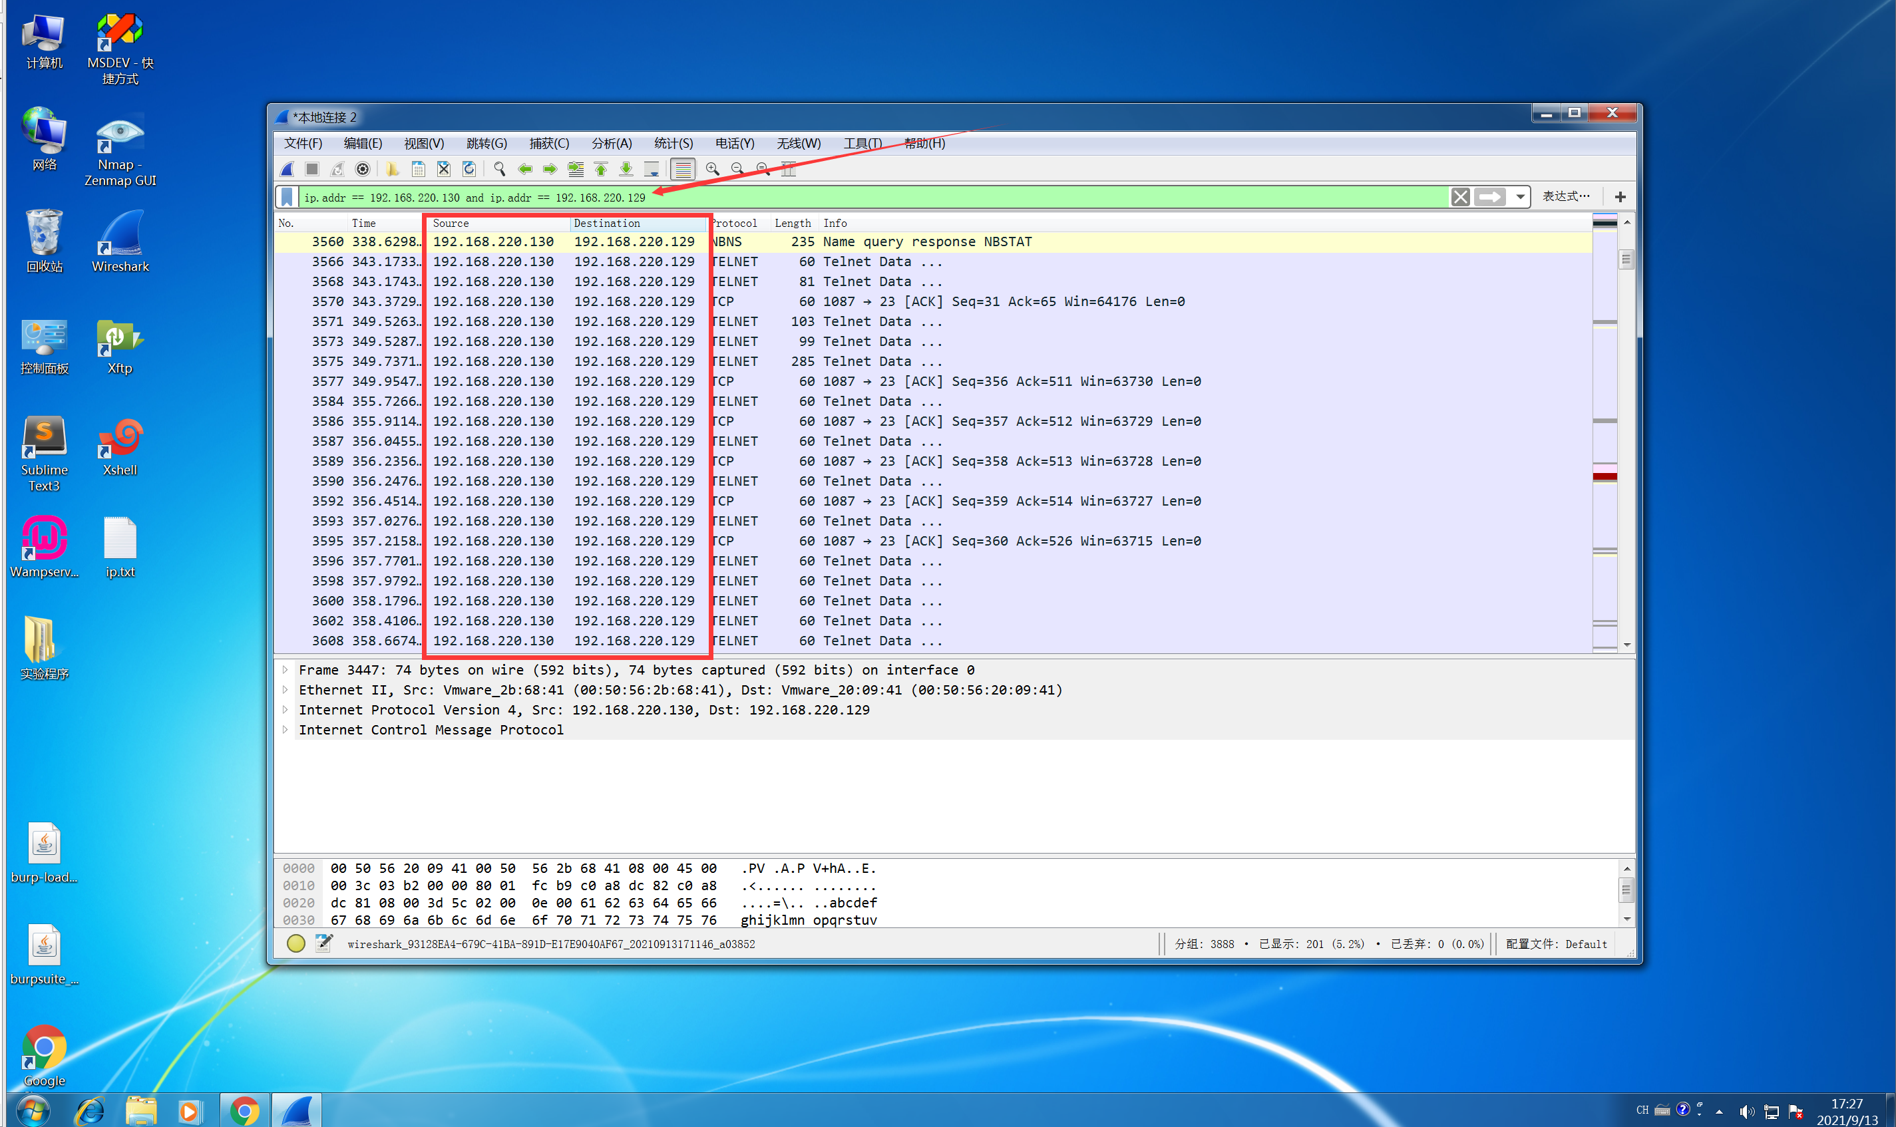Toggle auto-scroll during live capture

(x=652, y=170)
